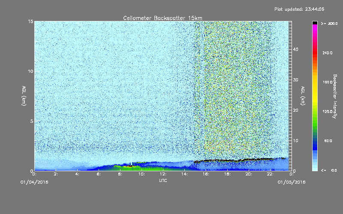The height and width of the screenshot is (214, 343).
Task: Click the "Plot updated: 23:44:06" timestamp
Action: [x=299, y=9]
